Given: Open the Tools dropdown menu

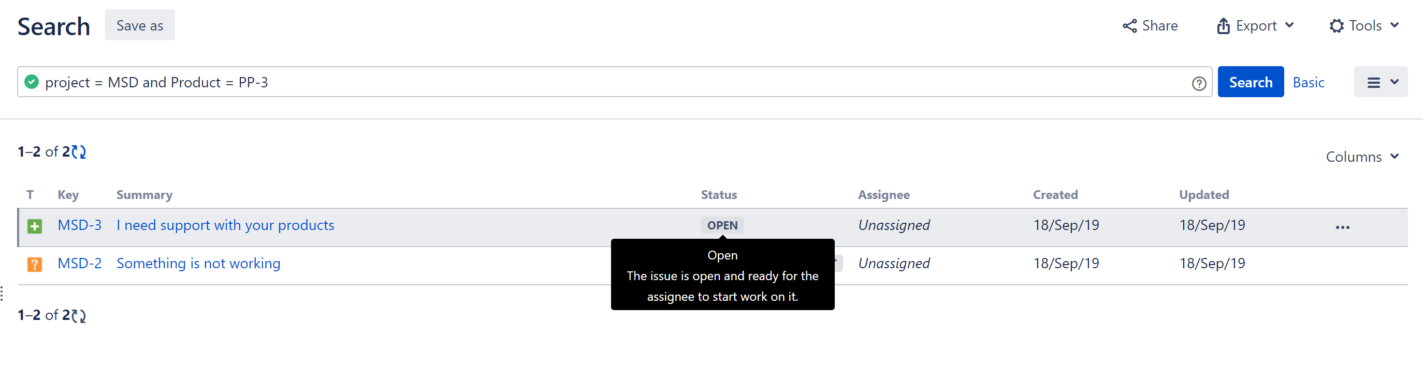Looking at the screenshot, I should point(1363,26).
